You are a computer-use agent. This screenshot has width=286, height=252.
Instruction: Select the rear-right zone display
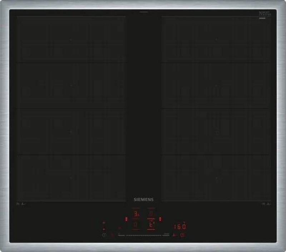coord(151,214)
